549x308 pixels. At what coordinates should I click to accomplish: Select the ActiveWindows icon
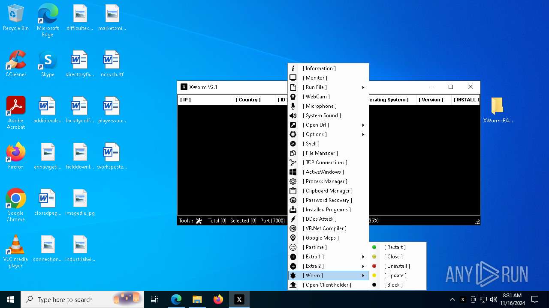pos(293,172)
